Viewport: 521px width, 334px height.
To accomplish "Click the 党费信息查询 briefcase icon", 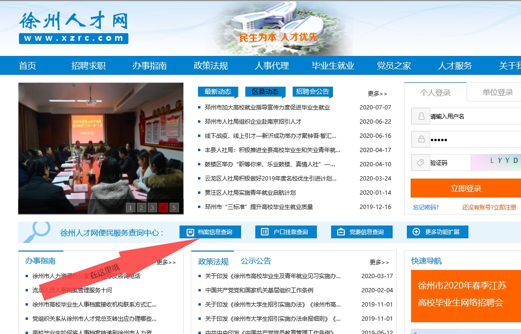I will (x=341, y=232).
